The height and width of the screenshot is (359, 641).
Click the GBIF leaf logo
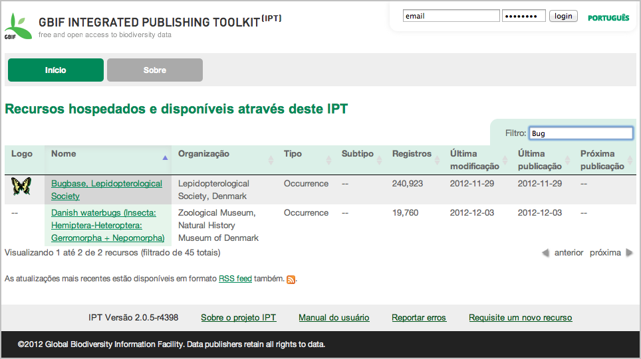click(x=18, y=27)
